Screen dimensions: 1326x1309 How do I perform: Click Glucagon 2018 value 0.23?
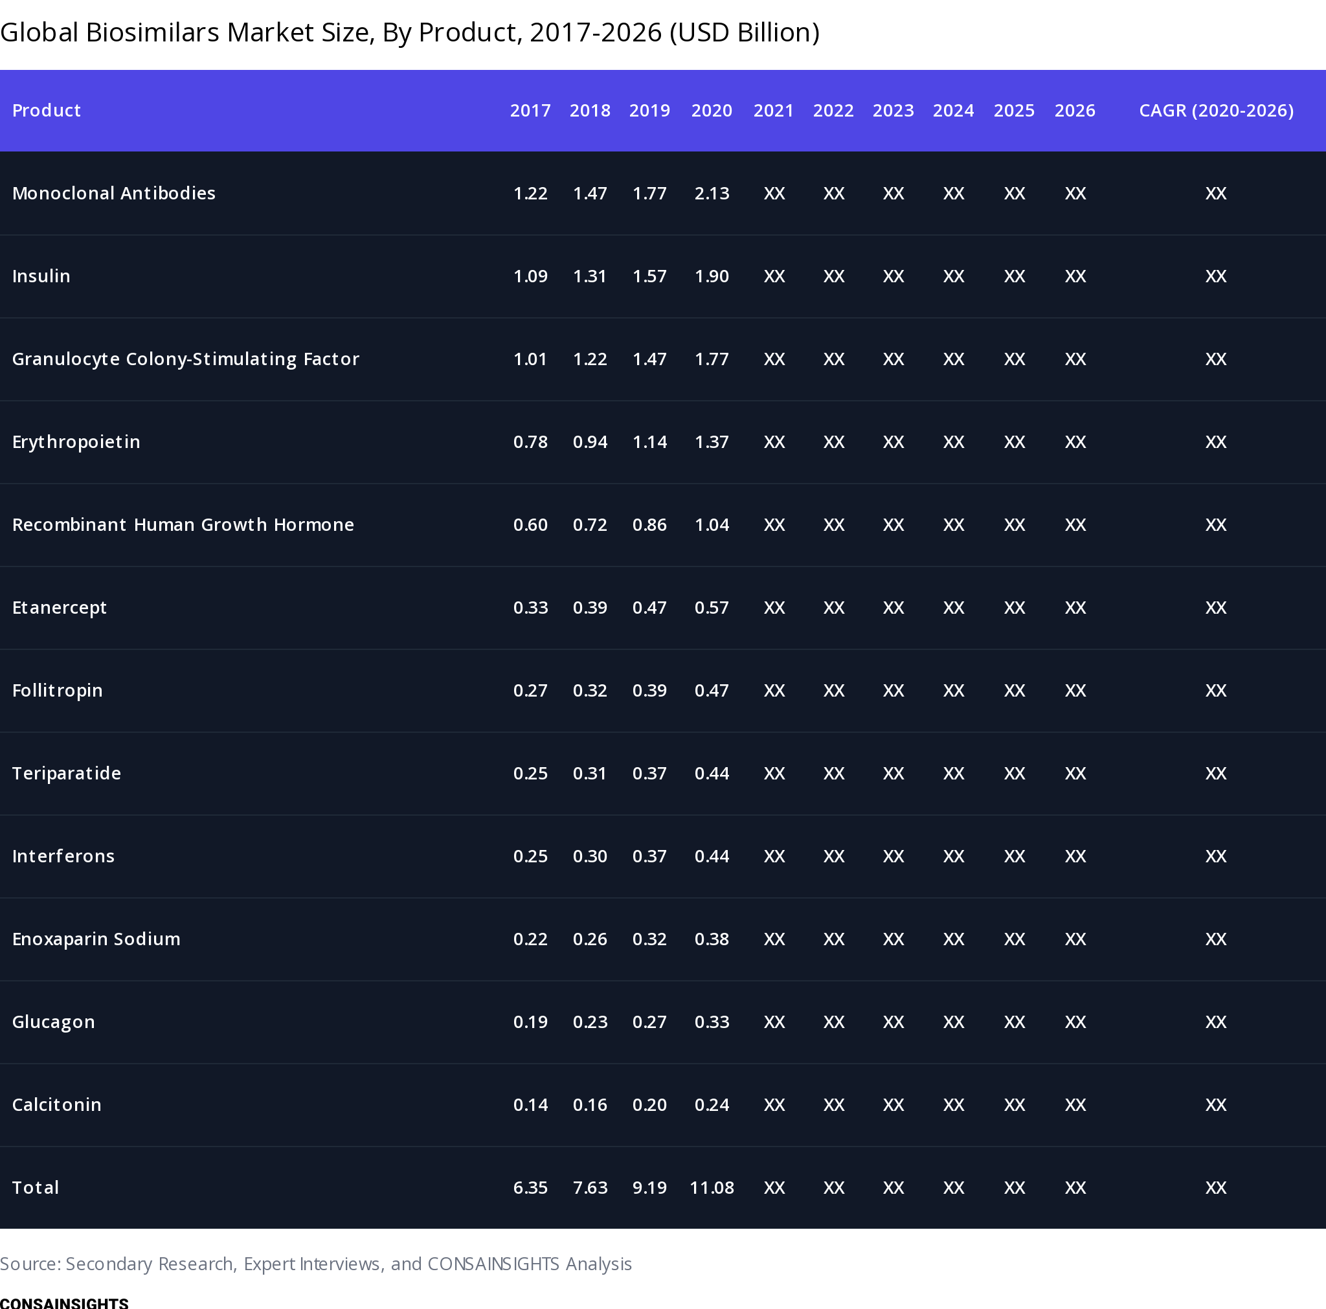pyautogui.click(x=590, y=1022)
